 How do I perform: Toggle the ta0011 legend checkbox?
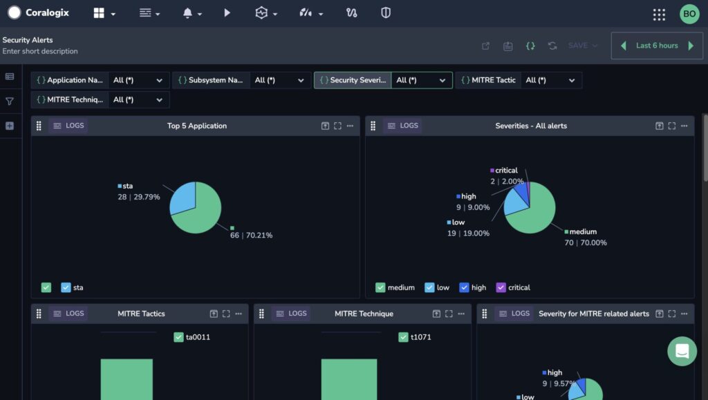click(178, 337)
